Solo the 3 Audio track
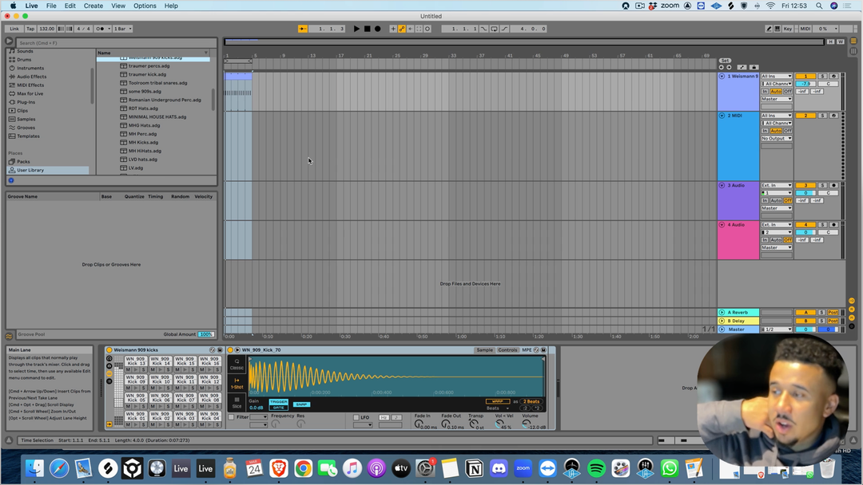Screen dimensions: 863x485 pyautogui.click(x=821, y=185)
